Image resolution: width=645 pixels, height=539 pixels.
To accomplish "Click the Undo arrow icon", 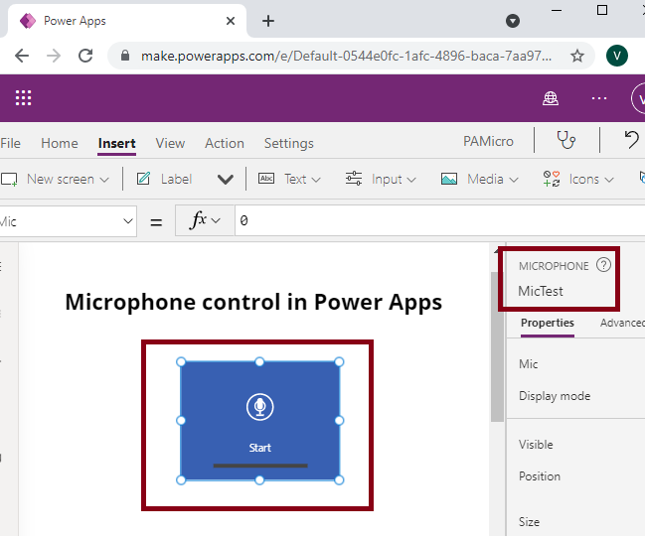I will (x=632, y=140).
